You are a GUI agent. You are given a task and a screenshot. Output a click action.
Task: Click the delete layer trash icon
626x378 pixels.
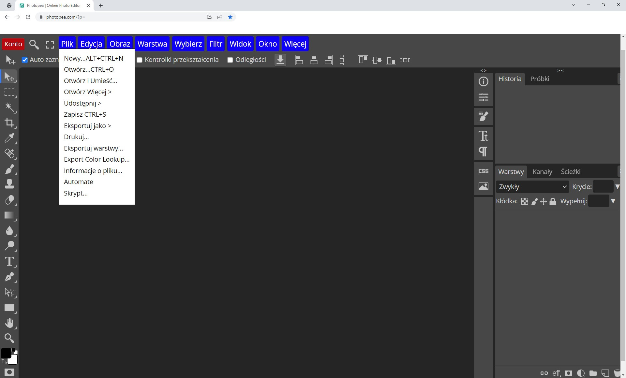click(x=617, y=373)
